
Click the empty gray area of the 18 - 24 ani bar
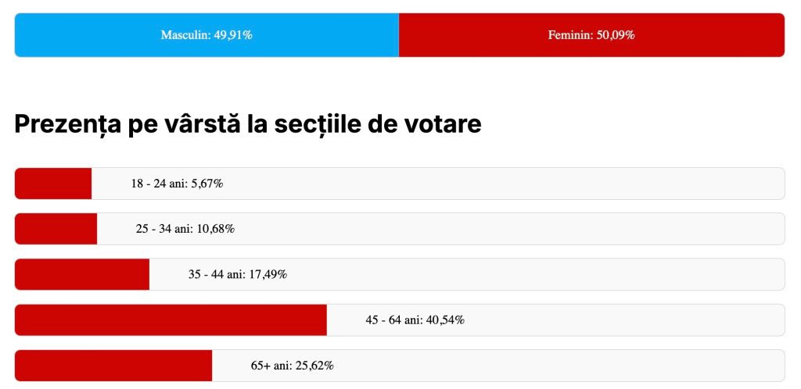point(508,184)
